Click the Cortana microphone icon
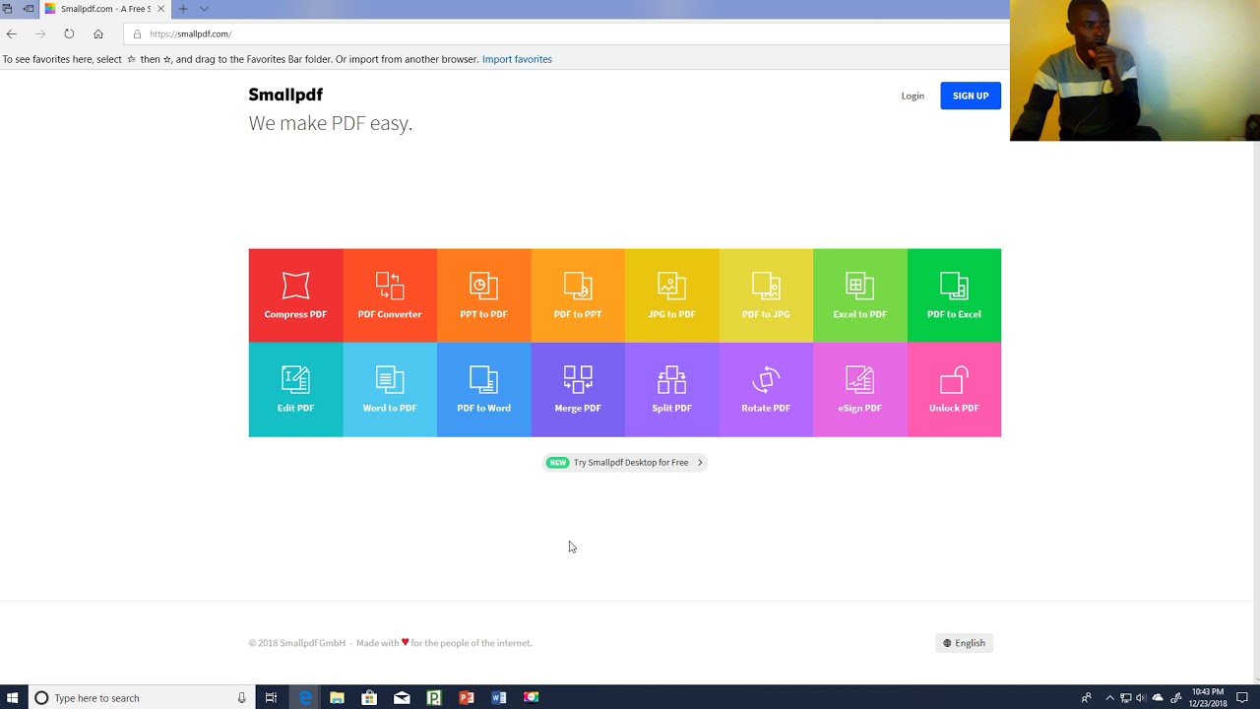The image size is (1260, 709). (241, 697)
